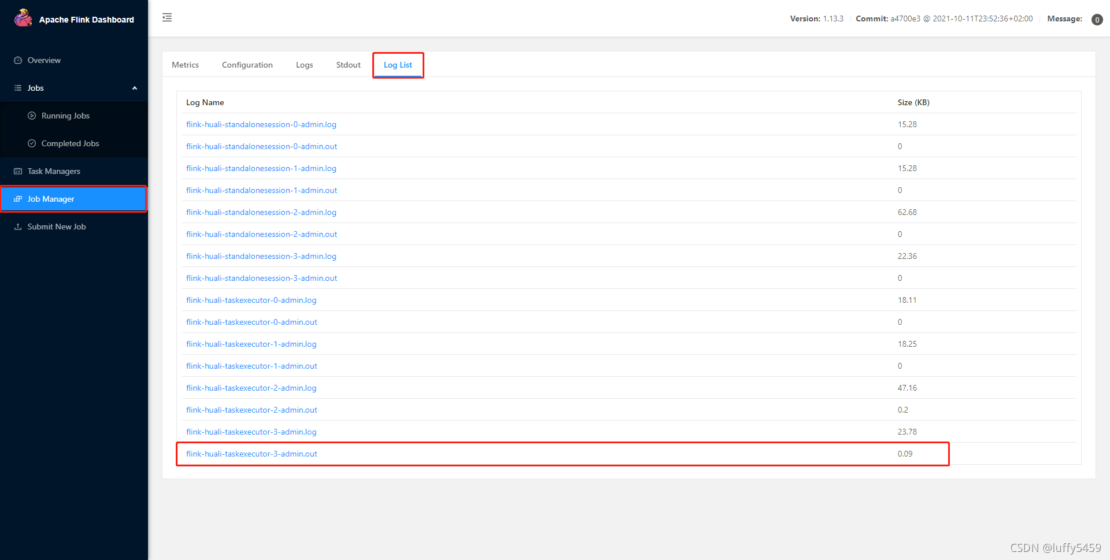The image size is (1110, 560).
Task: Open flink-huali-standalonesession-0-admin.out
Action: 261,146
